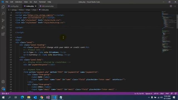
Task: Click the js.stripe.com script URL
Action: tap(41, 15)
